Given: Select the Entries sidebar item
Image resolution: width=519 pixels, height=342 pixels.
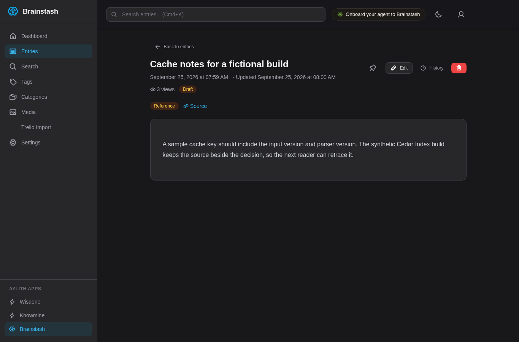Looking at the screenshot, I should pyautogui.click(x=48, y=51).
